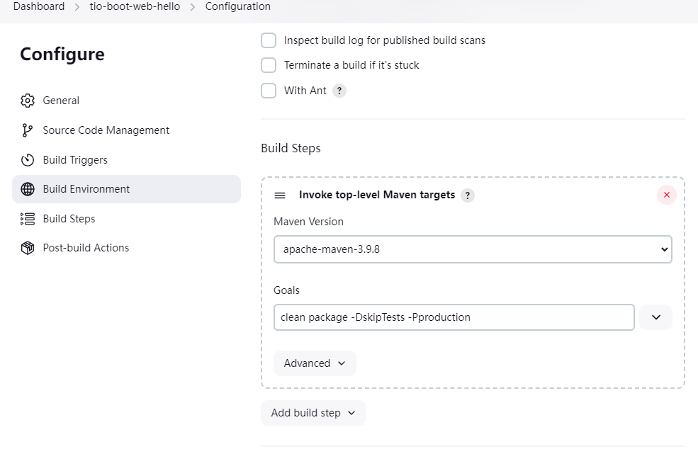The width and height of the screenshot is (698, 454).
Task: Go to Dashboard breadcrumb link
Action: 39,6
